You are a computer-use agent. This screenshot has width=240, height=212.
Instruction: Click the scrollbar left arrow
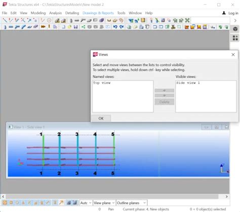point(3,196)
